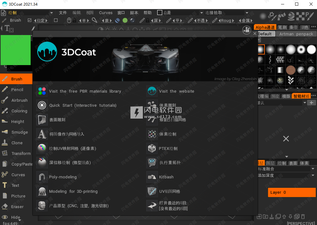
Task: Click the PTEX绘制 cube icon
Action: pos(152,148)
